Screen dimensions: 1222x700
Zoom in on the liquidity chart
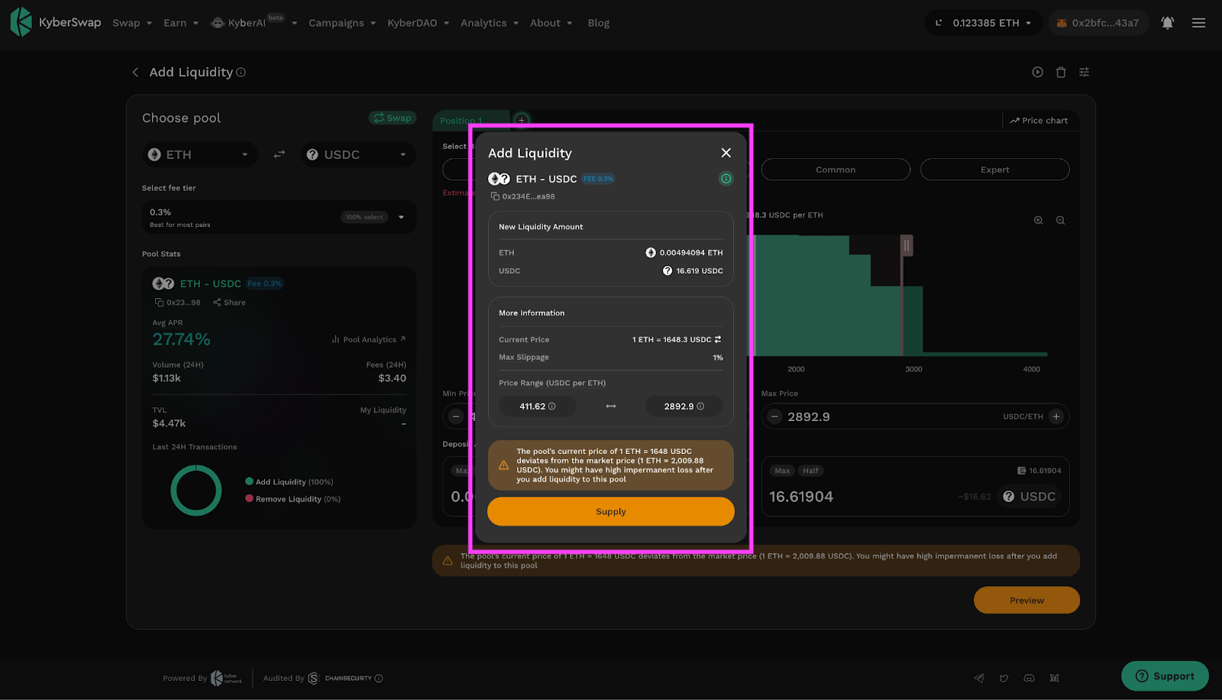tap(1039, 220)
